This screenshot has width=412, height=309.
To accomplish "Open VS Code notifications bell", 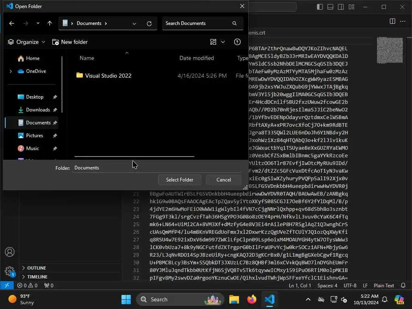I will [403, 286].
